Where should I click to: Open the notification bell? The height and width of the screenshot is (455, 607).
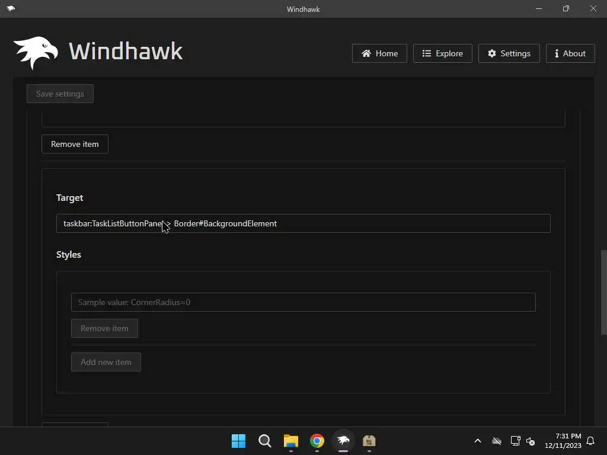(x=591, y=441)
